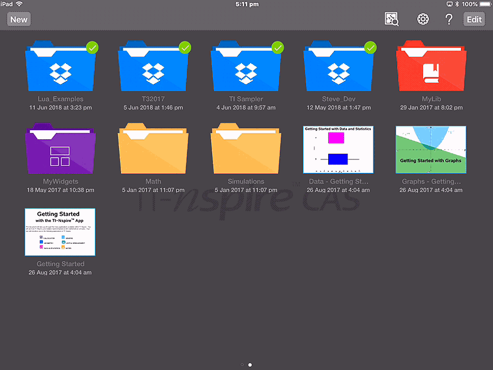
Task: Open the Steve_Dev Dropbox folder
Action: pos(339,67)
